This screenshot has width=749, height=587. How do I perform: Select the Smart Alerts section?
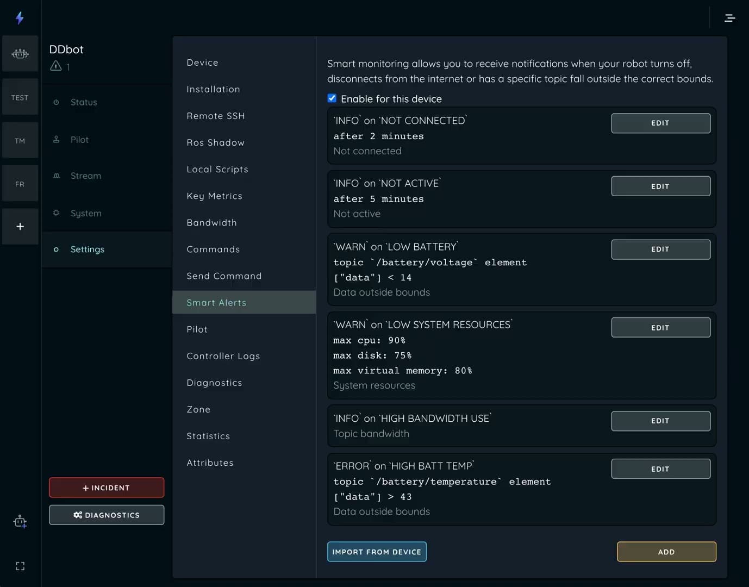click(244, 302)
